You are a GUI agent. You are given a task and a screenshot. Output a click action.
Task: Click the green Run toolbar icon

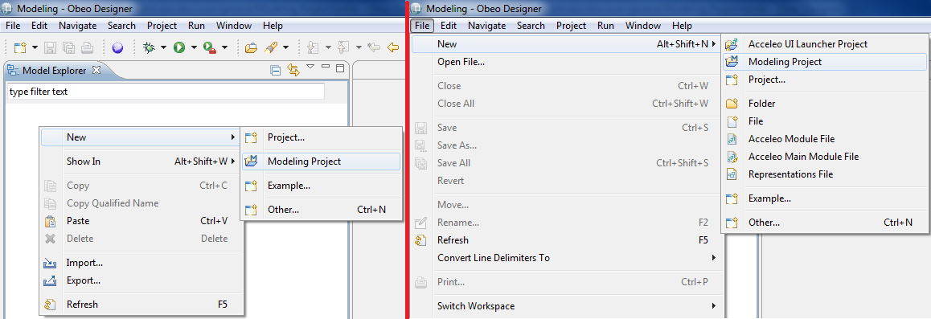coord(179,47)
